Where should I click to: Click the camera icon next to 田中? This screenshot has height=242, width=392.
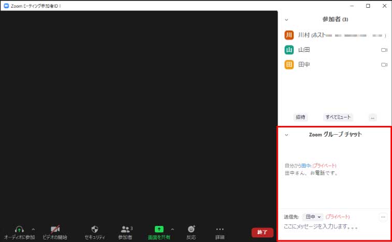[x=384, y=65]
